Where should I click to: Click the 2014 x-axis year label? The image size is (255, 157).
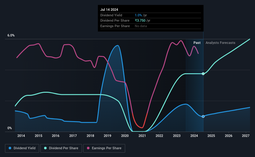click(x=21, y=136)
